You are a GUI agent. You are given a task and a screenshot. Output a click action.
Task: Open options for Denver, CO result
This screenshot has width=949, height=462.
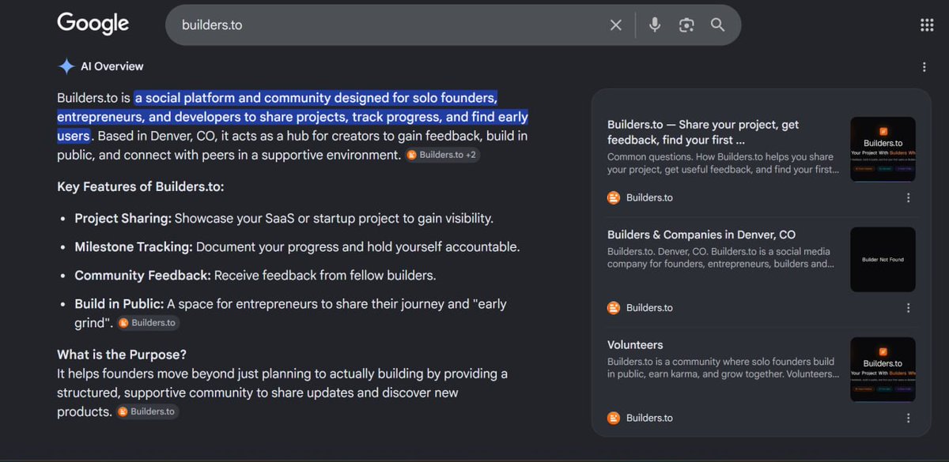point(908,308)
